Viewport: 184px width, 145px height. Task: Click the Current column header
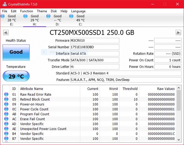pos(90,89)
